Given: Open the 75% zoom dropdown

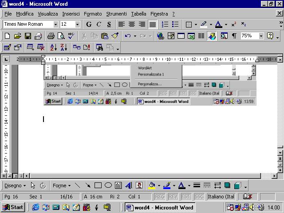Looking at the screenshot, I should point(261,36).
